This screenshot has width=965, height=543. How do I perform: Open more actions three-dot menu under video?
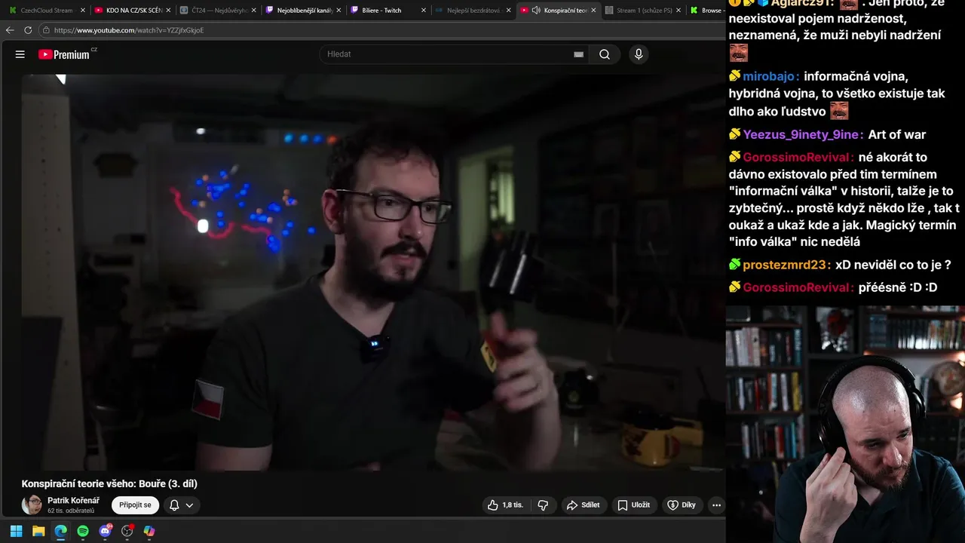(716, 505)
